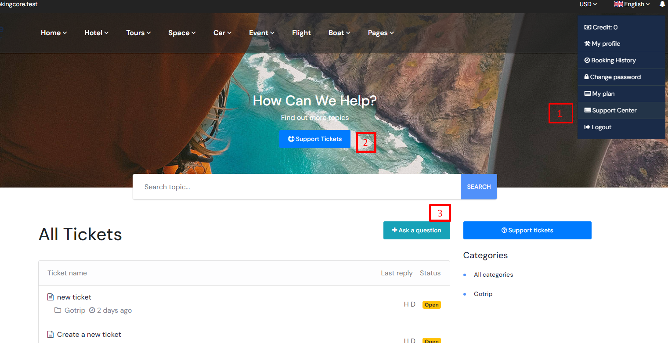
Task: Click the Search topic input field
Action: (x=296, y=187)
